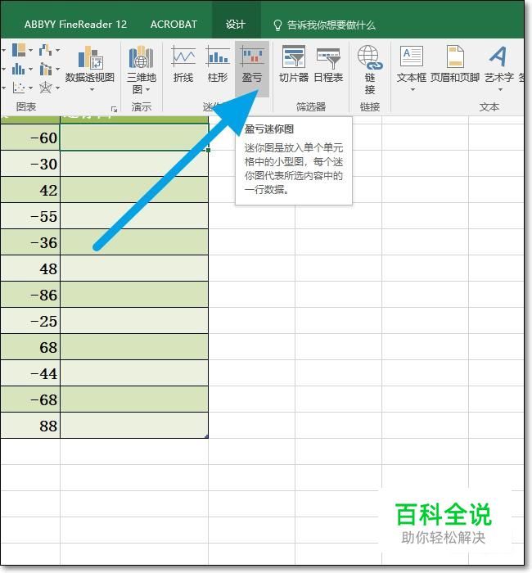The image size is (532, 573).
Task: Select the empty cell beside 42
Action: pos(134,190)
